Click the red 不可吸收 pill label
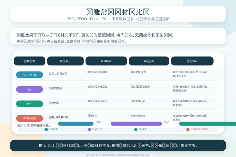The height and width of the screenshot is (157, 236). pos(29,118)
